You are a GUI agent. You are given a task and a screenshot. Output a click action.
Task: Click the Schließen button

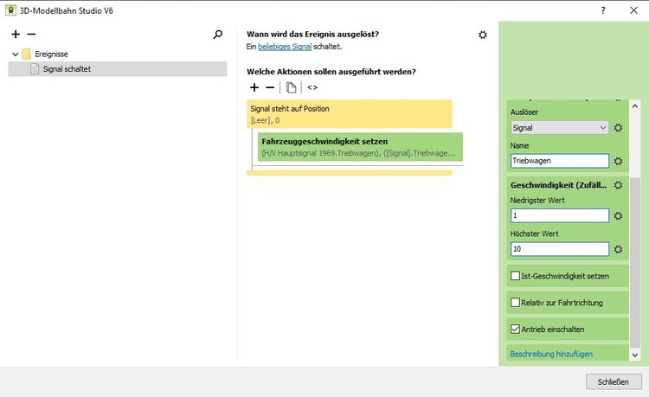coord(614,381)
